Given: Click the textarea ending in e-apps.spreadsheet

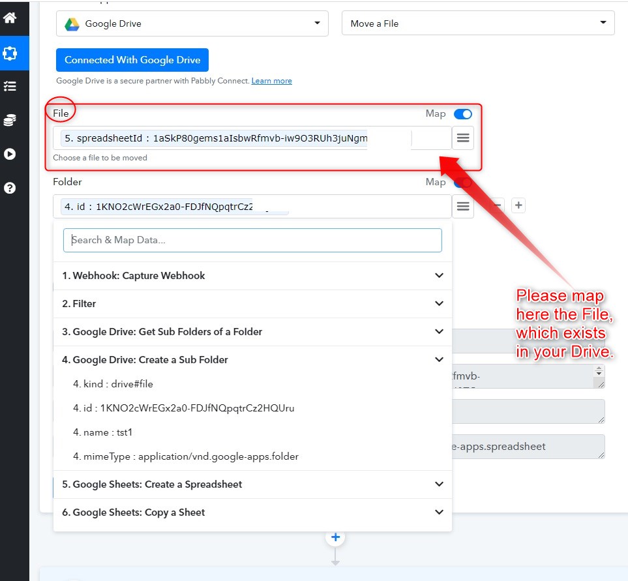Looking at the screenshot, I should (529, 447).
